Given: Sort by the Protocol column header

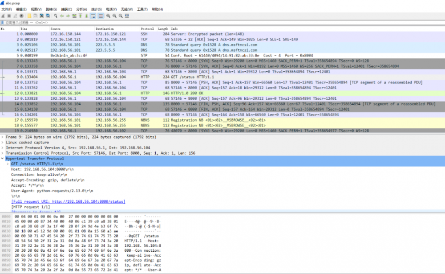Looking at the screenshot, I should coord(147,29).
